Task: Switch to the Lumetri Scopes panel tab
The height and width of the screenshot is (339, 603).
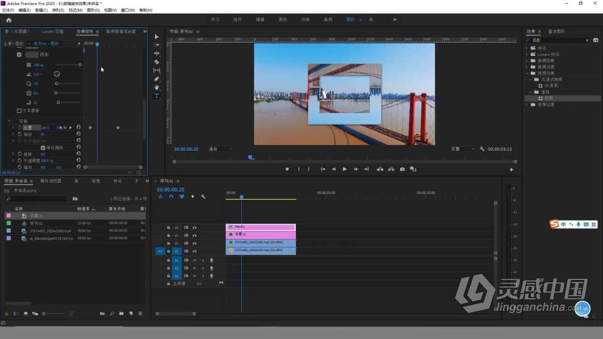Action: [53, 31]
